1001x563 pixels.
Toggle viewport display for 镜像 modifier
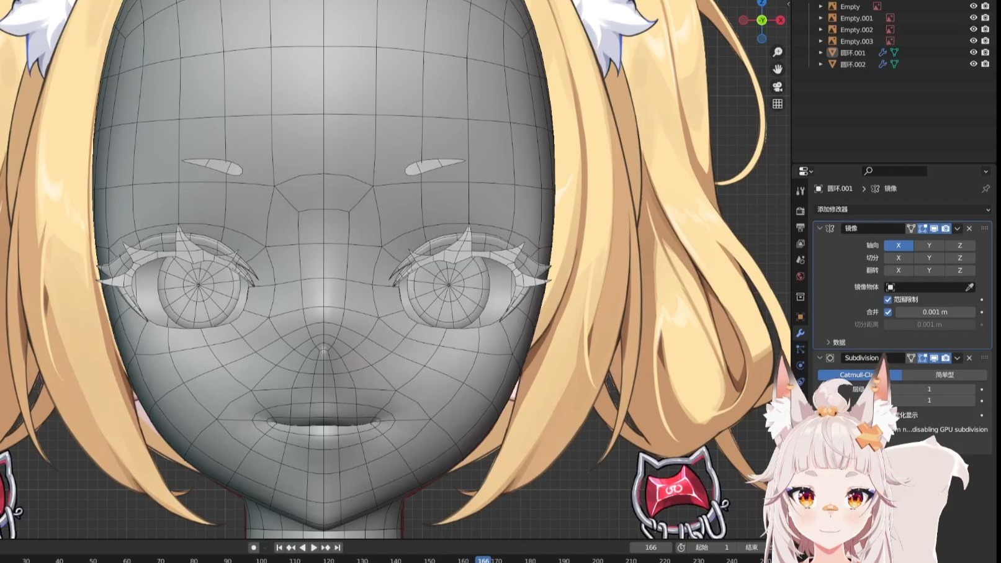click(934, 228)
